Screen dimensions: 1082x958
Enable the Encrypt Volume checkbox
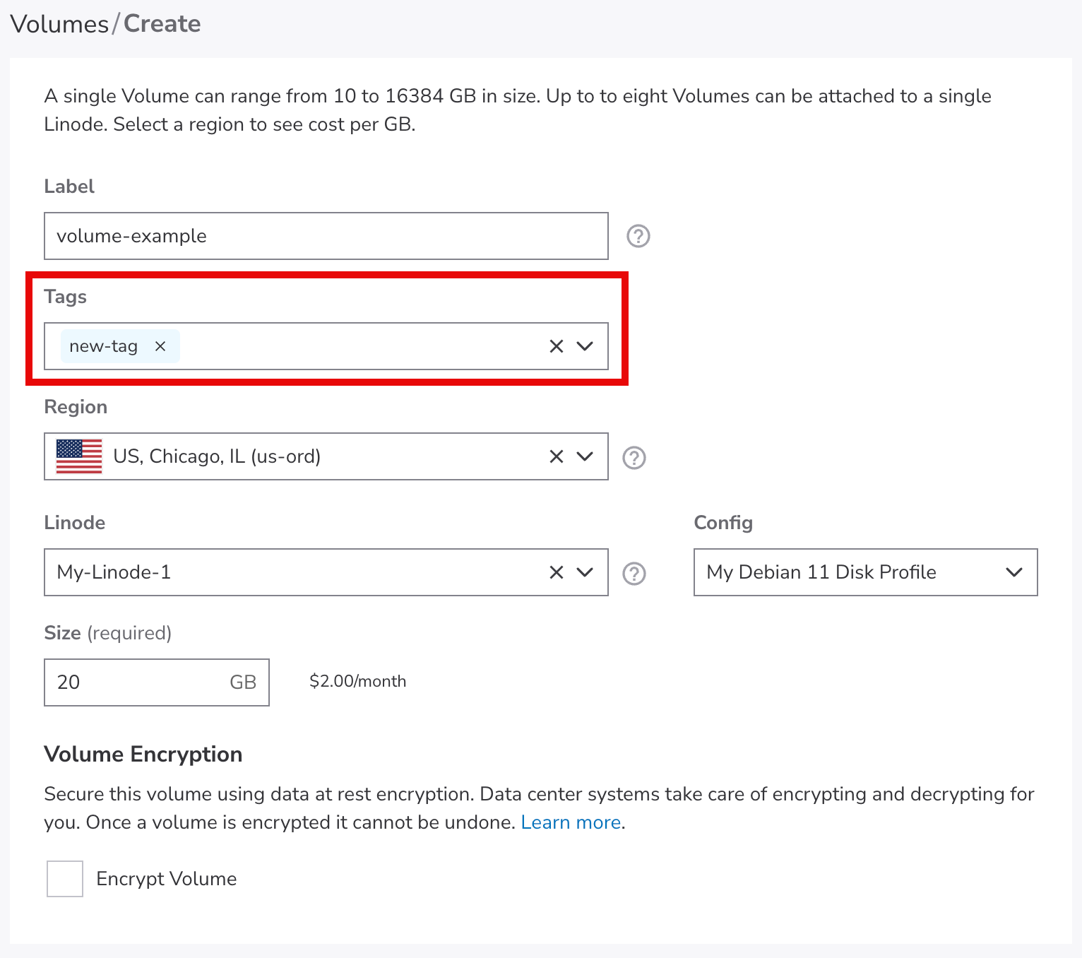[65, 879]
